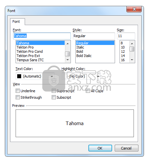Click the black Text Color swatch
This screenshot has height=158, width=155.
(19, 76)
